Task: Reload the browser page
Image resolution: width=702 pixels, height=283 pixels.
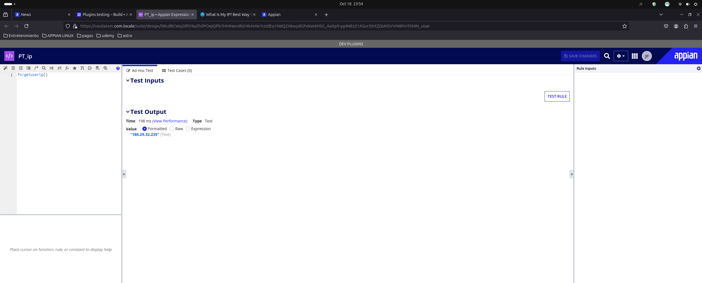Action: [x=26, y=26]
